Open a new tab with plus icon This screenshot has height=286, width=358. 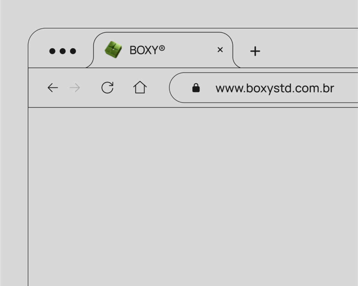click(255, 51)
